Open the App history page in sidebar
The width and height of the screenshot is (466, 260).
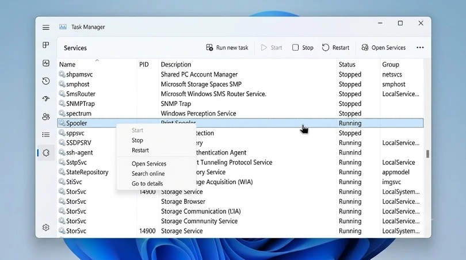click(x=46, y=81)
